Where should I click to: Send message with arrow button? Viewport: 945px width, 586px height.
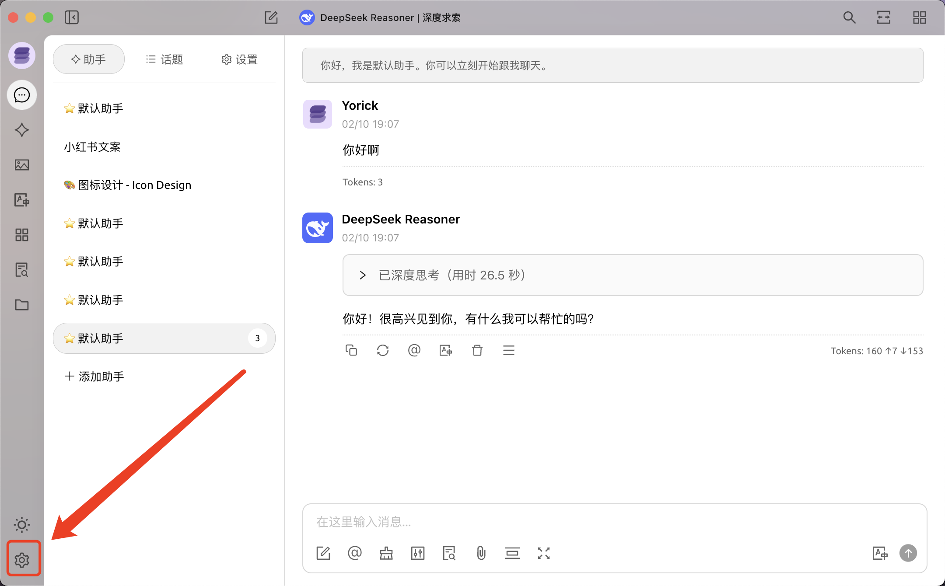pyautogui.click(x=908, y=553)
